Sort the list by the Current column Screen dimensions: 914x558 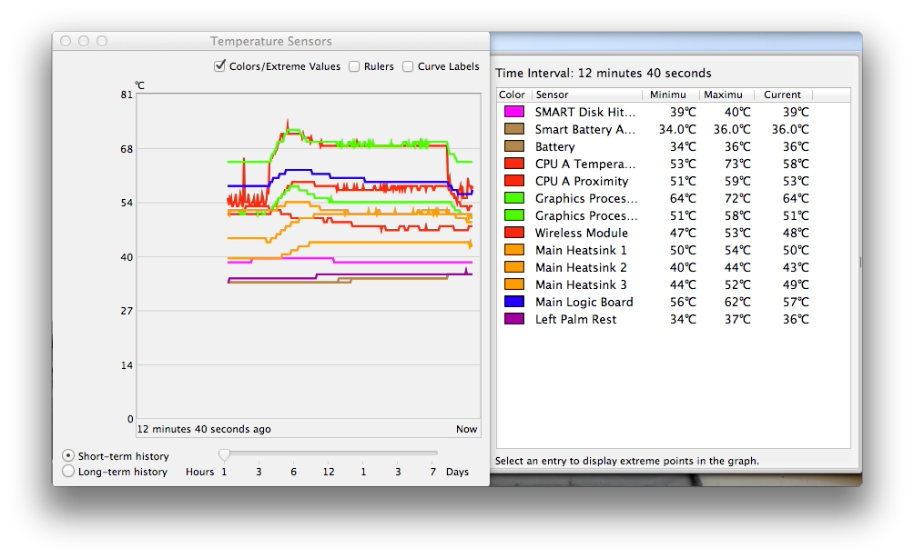(x=782, y=95)
